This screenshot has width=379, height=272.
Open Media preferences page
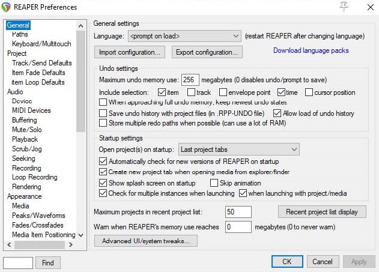click(20, 206)
